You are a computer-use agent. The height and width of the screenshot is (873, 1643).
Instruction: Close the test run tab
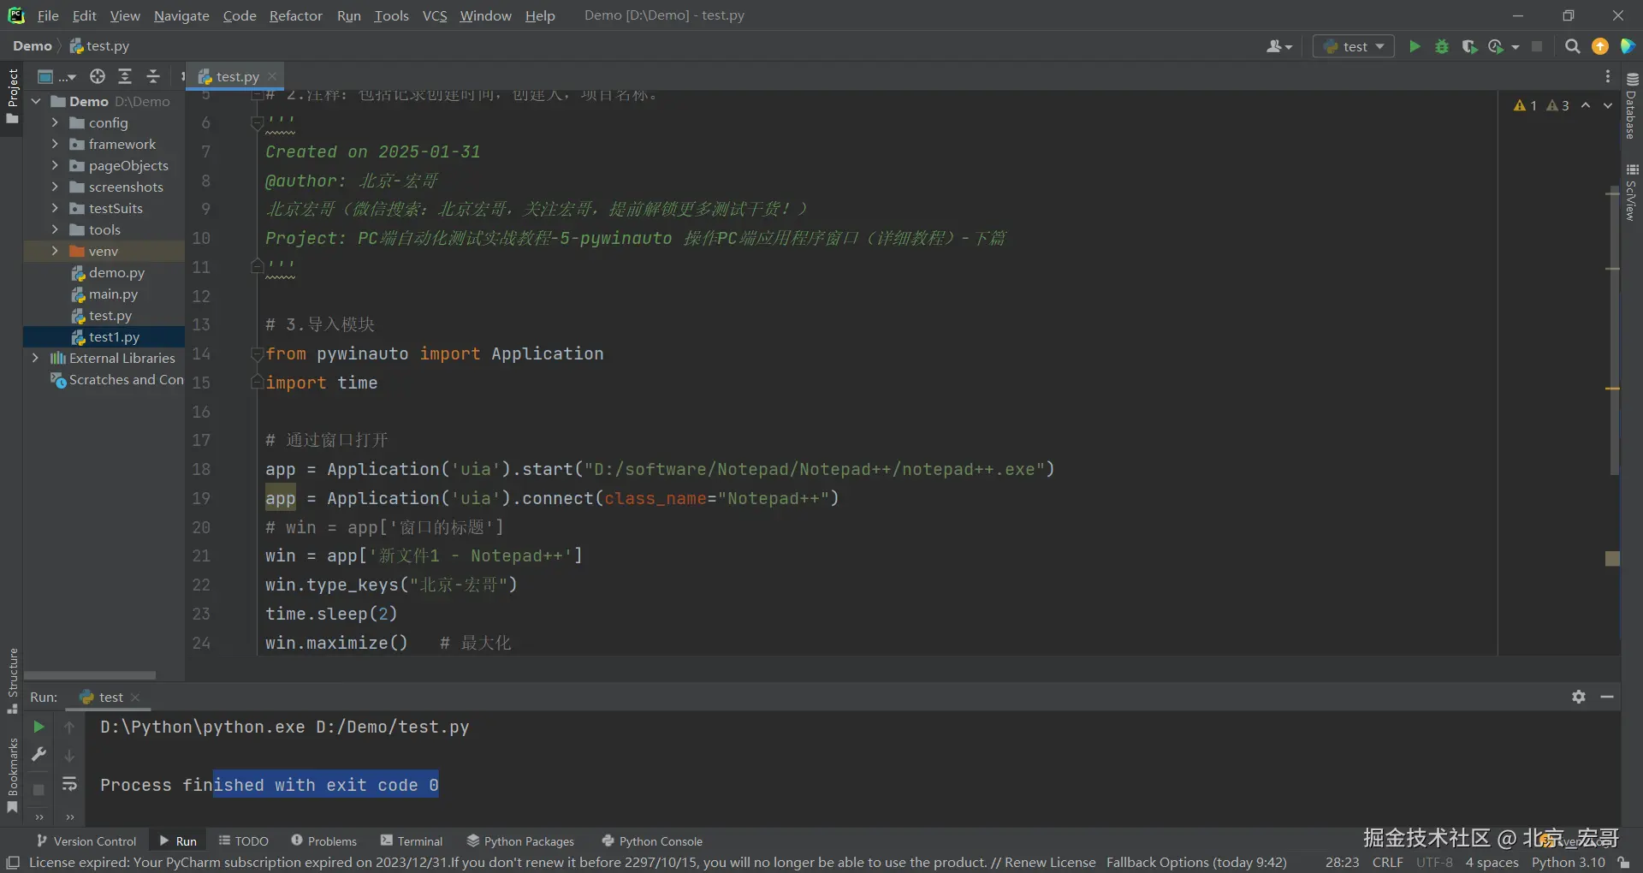(135, 698)
